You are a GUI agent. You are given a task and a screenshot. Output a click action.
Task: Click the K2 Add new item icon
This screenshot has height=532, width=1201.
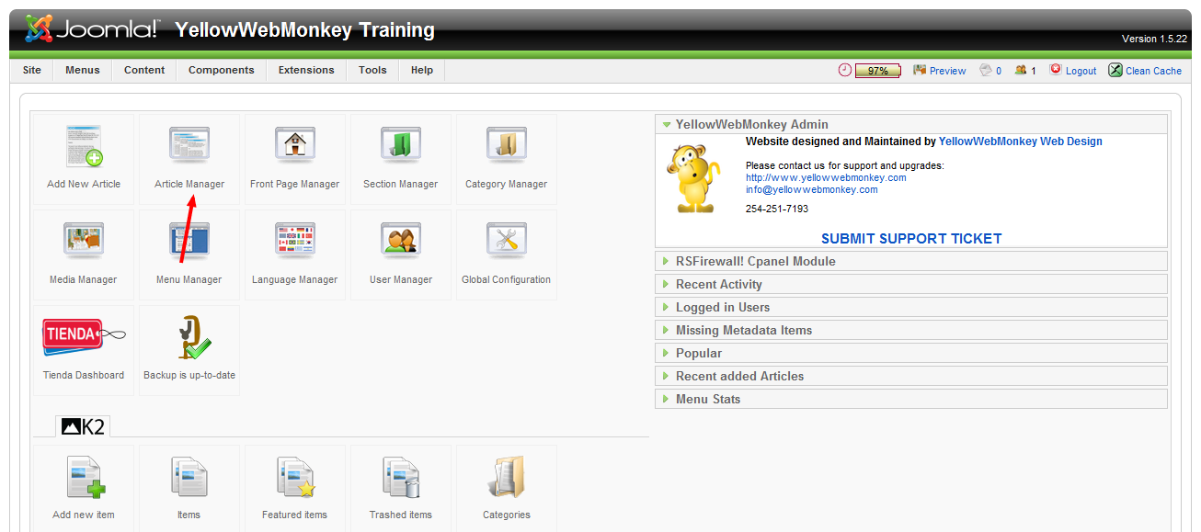pyautogui.click(x=86, y=478)
